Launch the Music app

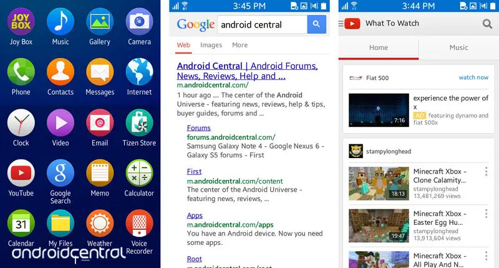(x=61, y=22)
